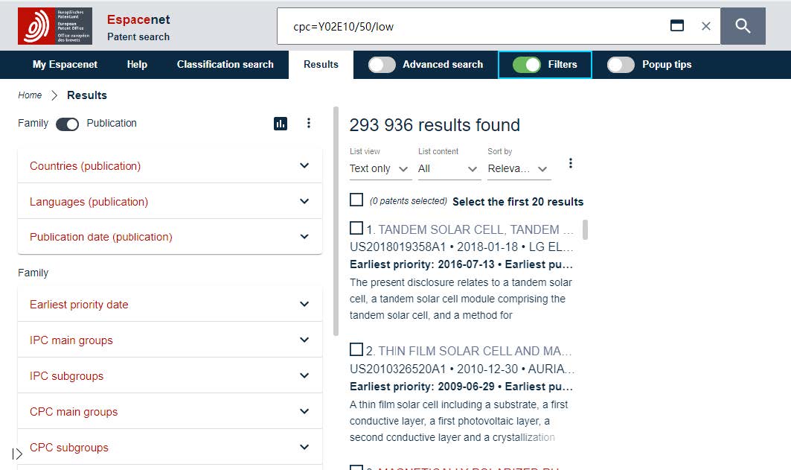The width and height of the screenshot is (791, 470).
Task: Open the My Espacenet menu
Action: click(65, 65)
